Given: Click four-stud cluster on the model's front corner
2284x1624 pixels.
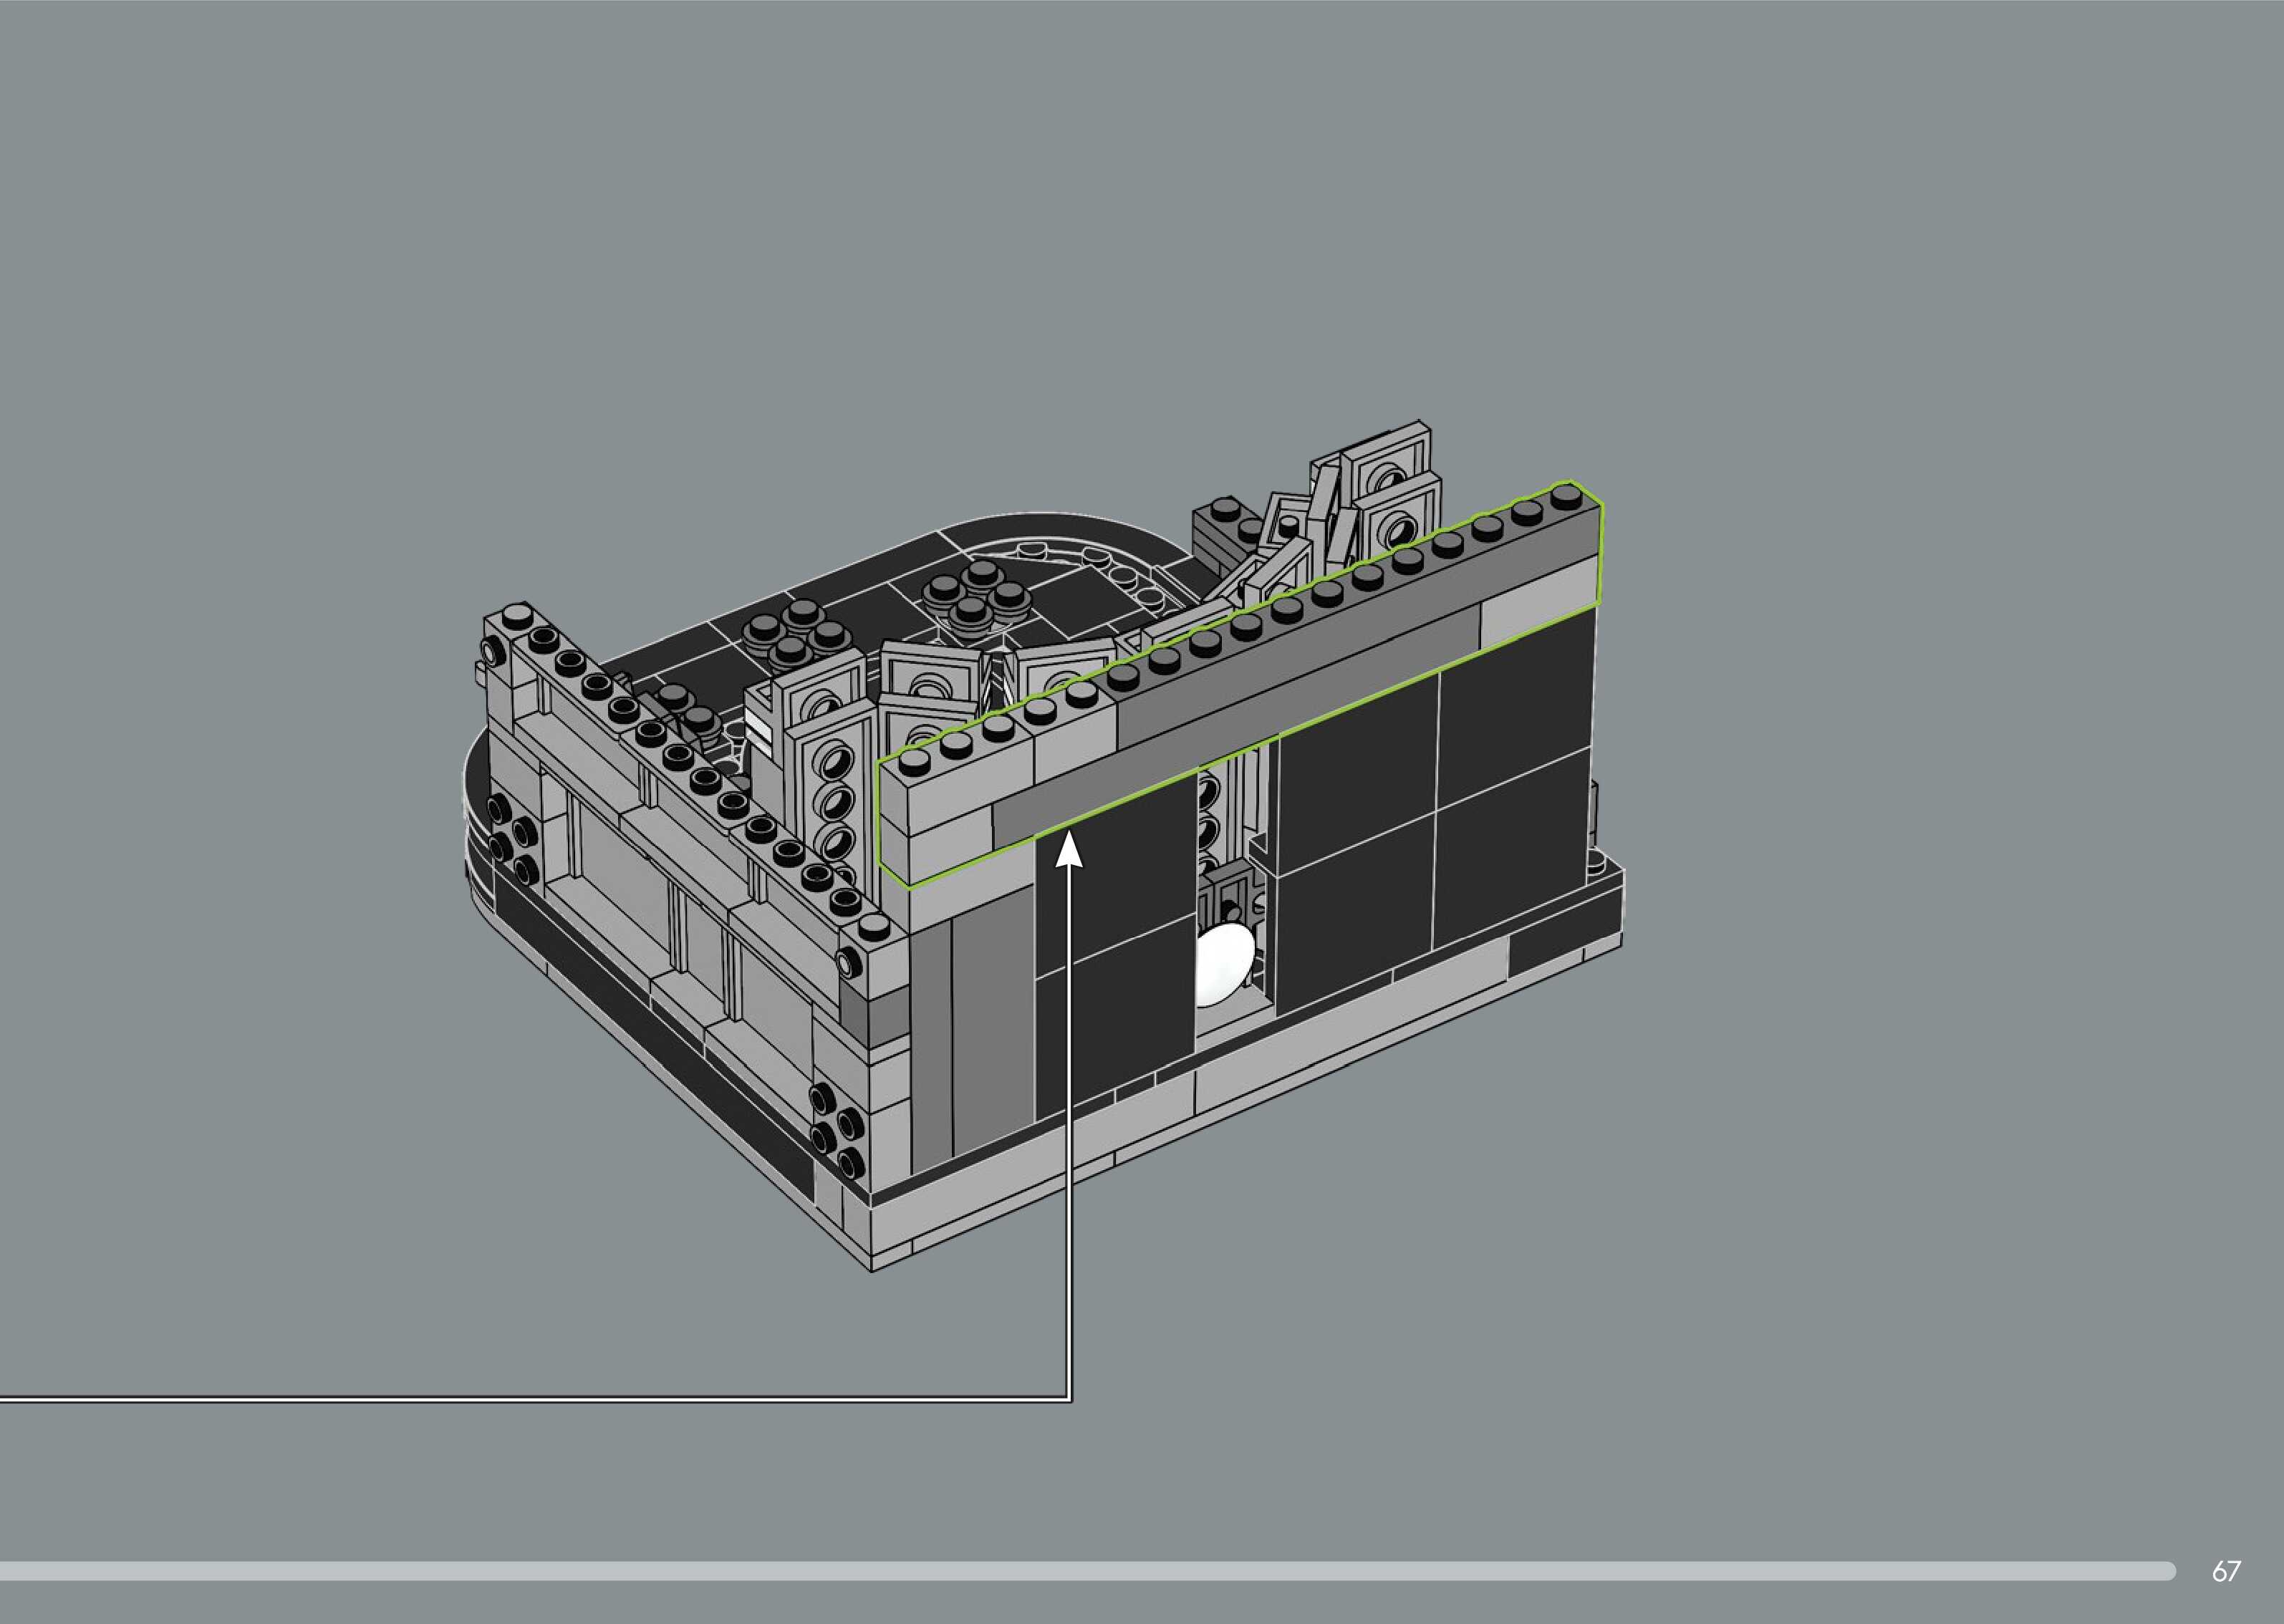Looking at the screenshot, I should (x=838, y=1130).
